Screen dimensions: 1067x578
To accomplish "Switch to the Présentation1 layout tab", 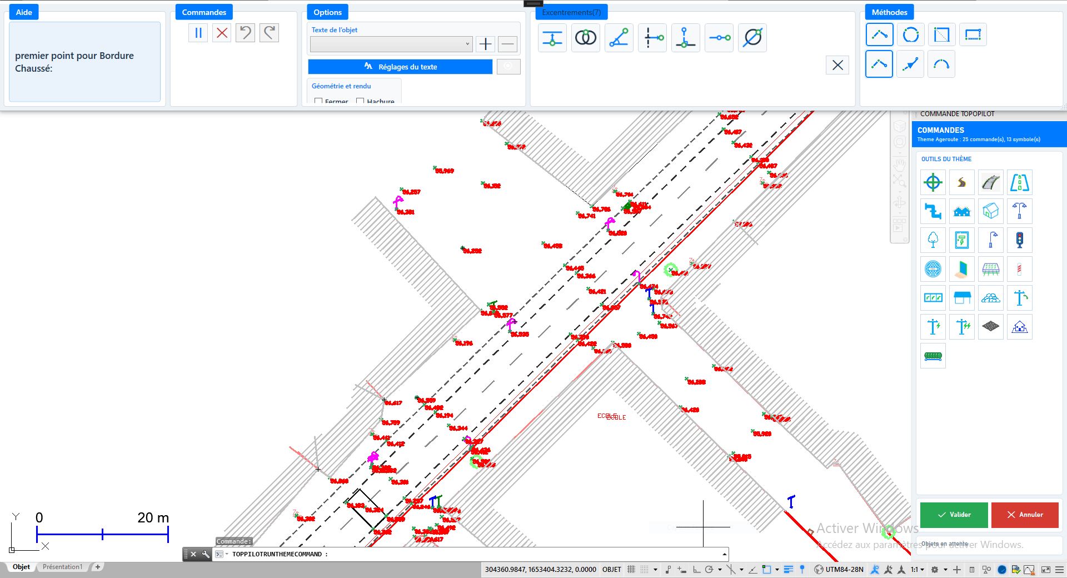I will (62, 567).
